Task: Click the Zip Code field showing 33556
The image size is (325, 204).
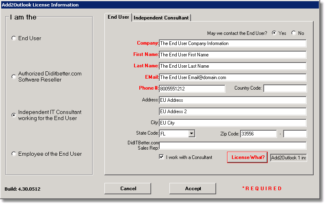Action: pyautogui.click(x=258, y=134)
